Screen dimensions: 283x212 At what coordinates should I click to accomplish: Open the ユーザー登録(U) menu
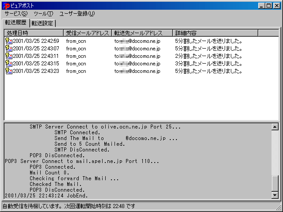coord(77,14)
